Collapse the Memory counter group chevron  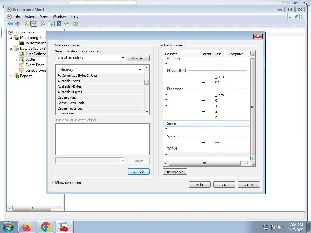140,69
